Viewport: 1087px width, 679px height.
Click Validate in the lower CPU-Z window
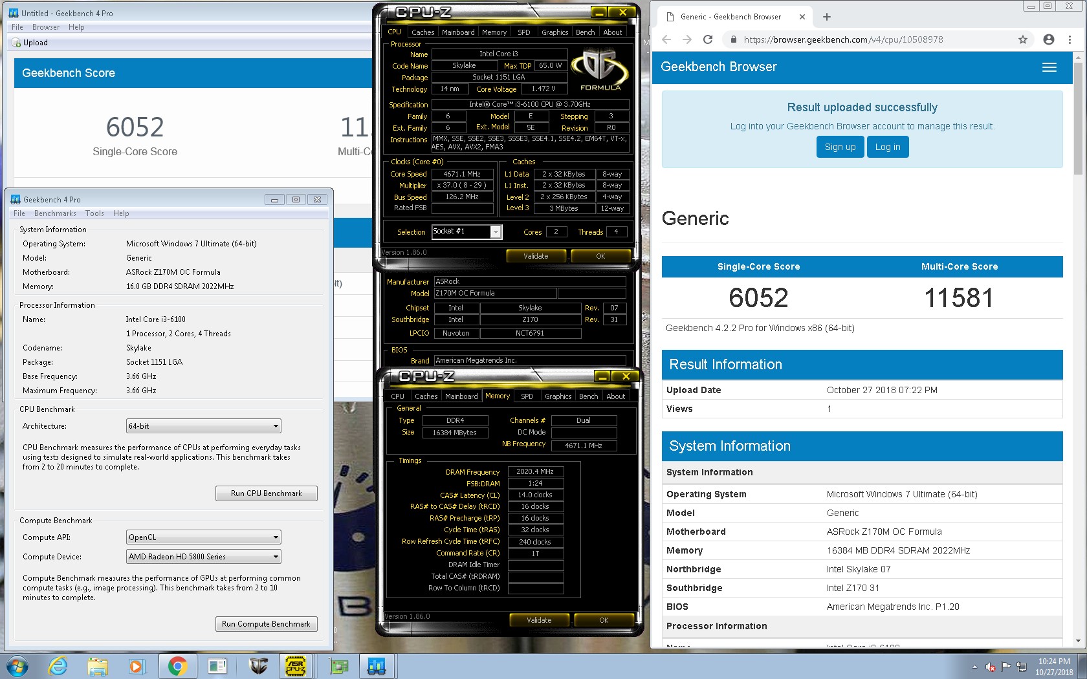(x=539, y=620)
